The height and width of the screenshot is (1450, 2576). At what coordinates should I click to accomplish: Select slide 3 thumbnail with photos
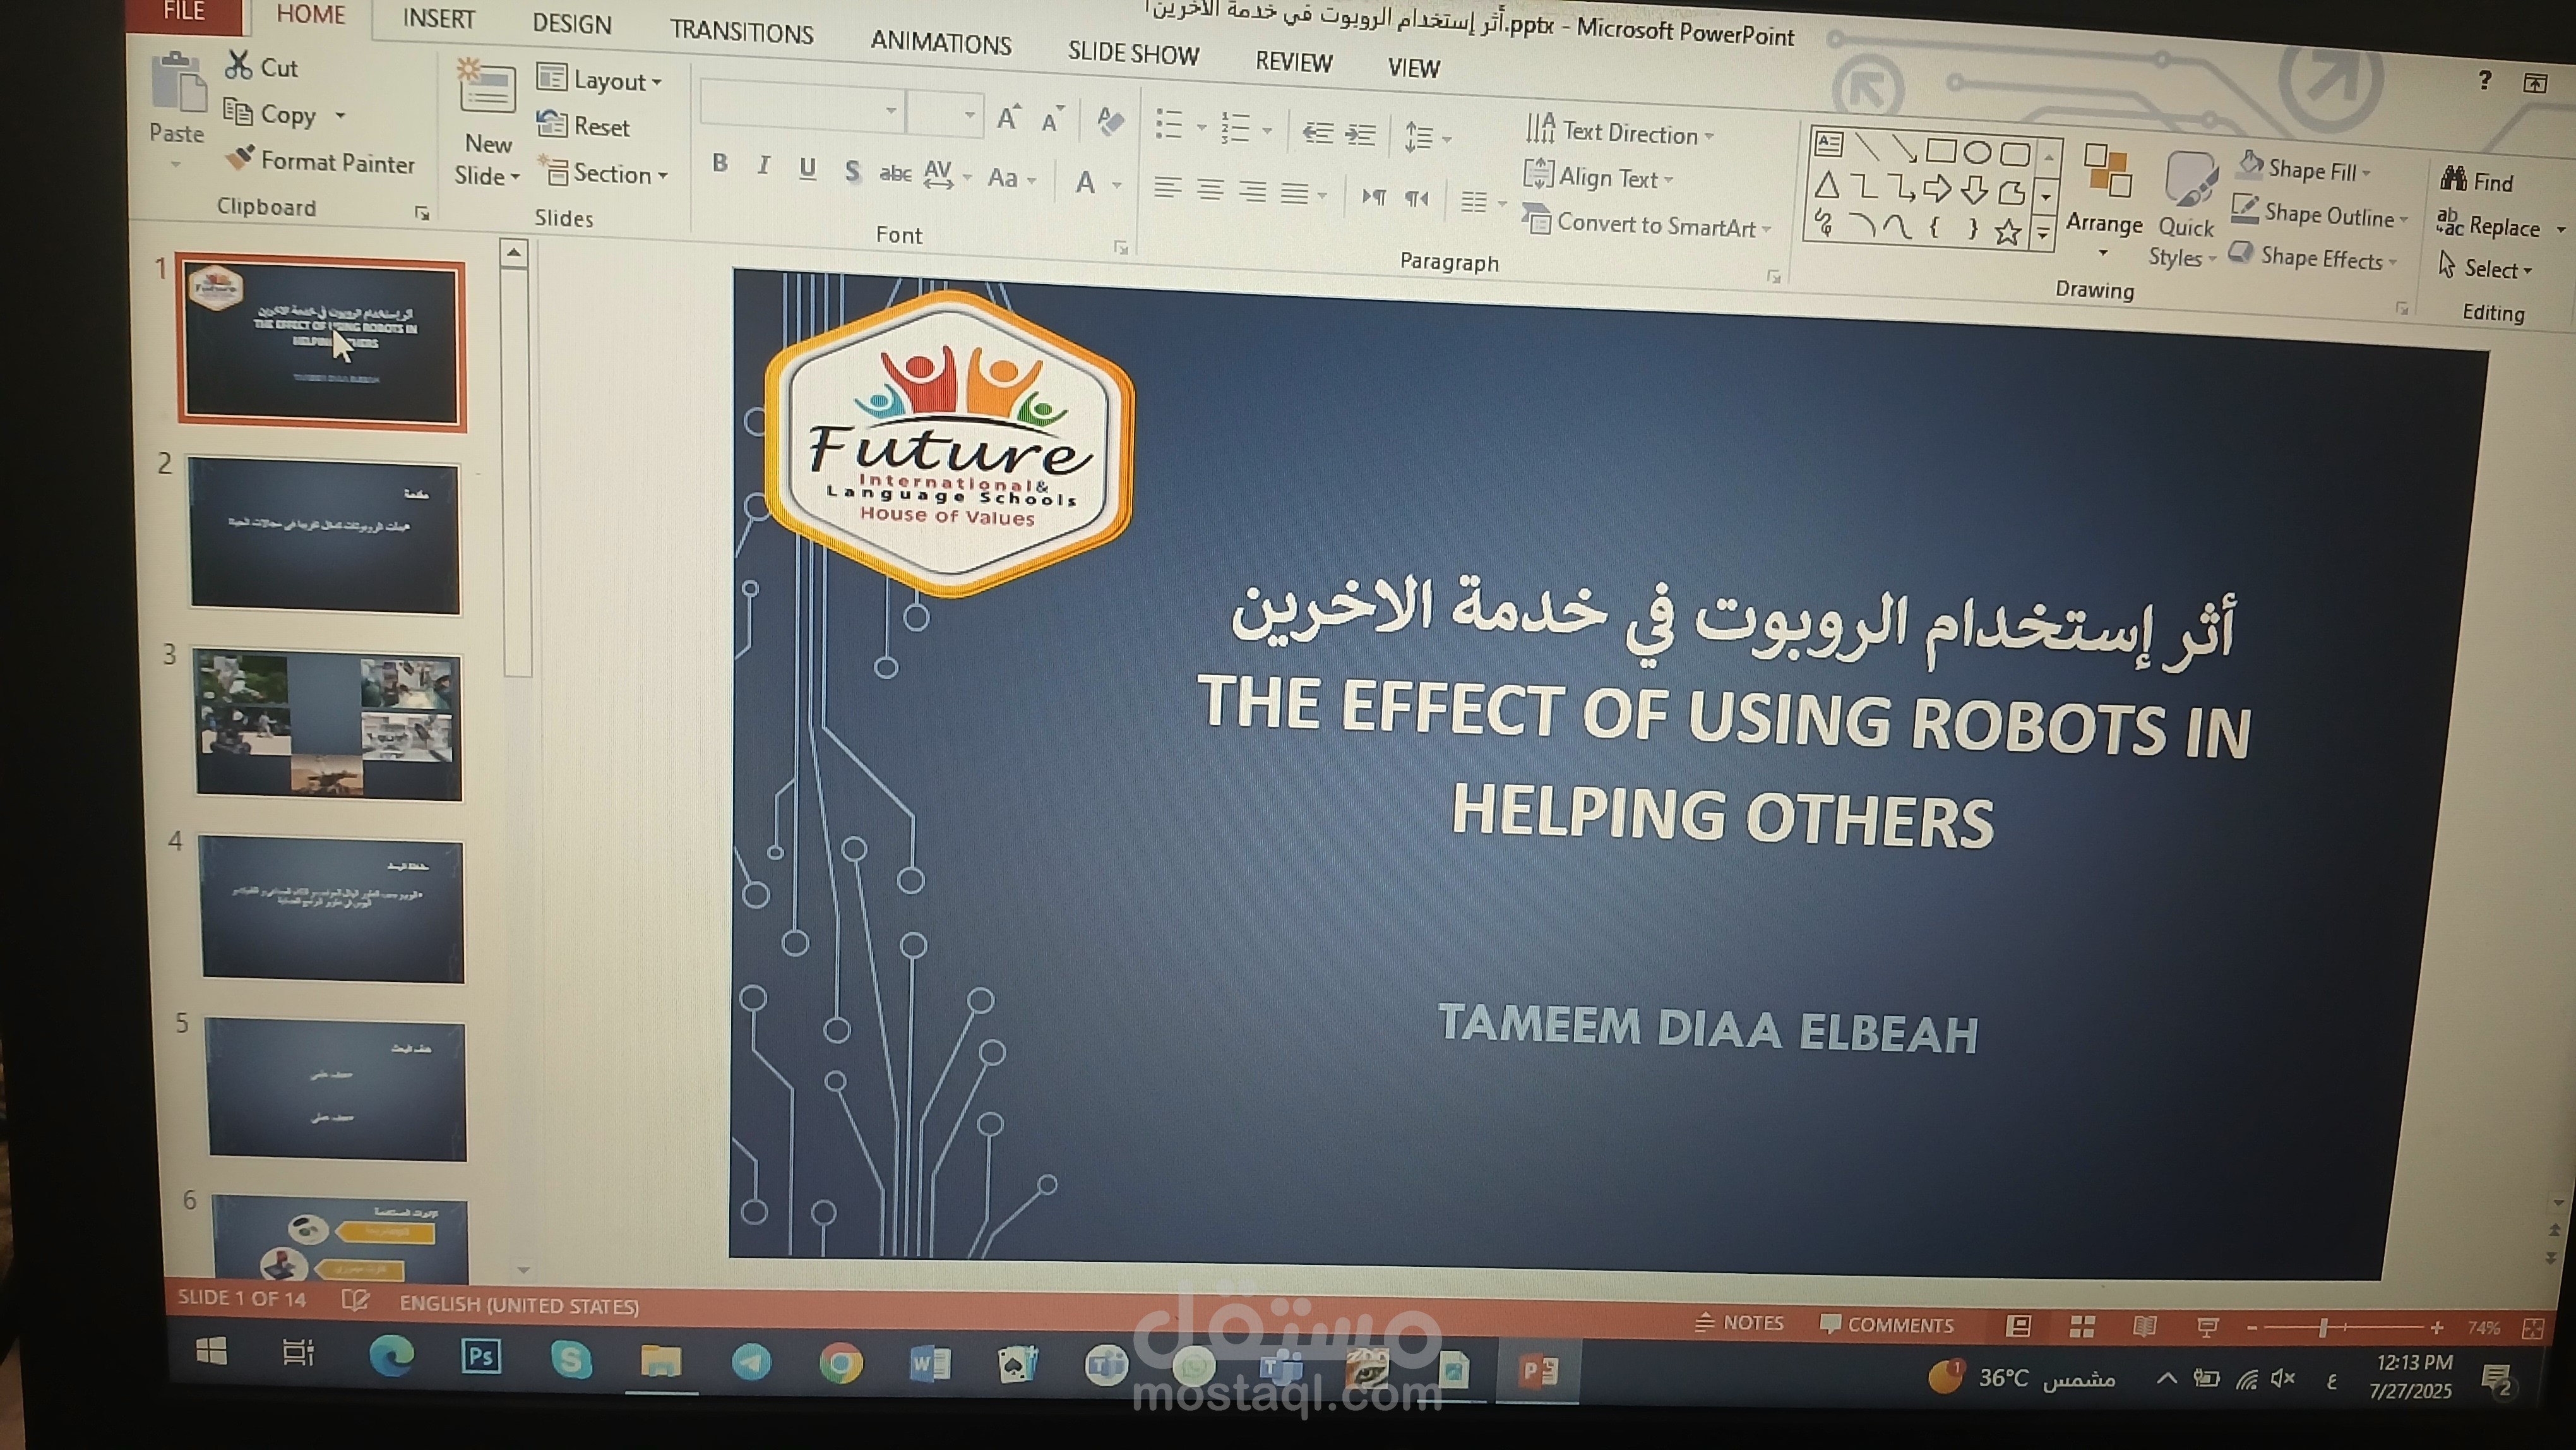pyautogui.click(x=328, y=726)
